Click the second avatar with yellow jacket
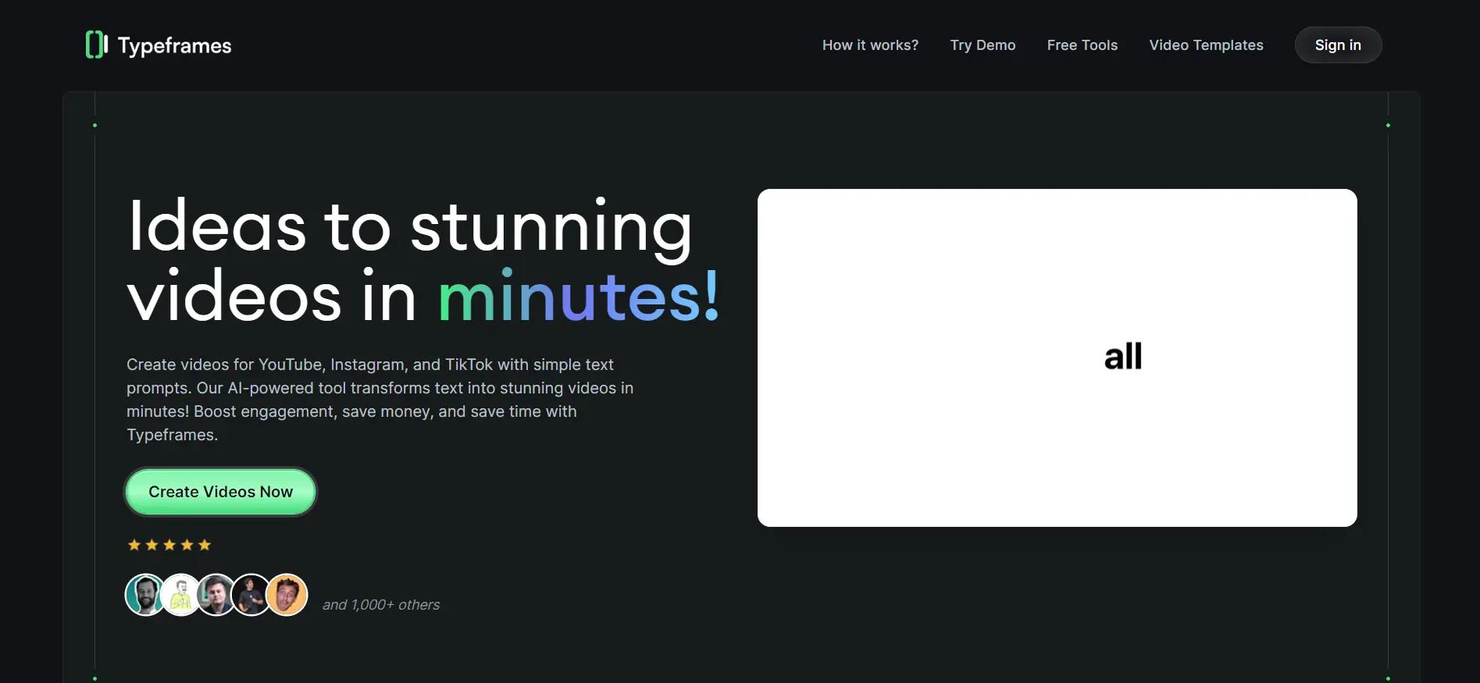Viewport: 1480px width, 683px height. tap(181, 595)
